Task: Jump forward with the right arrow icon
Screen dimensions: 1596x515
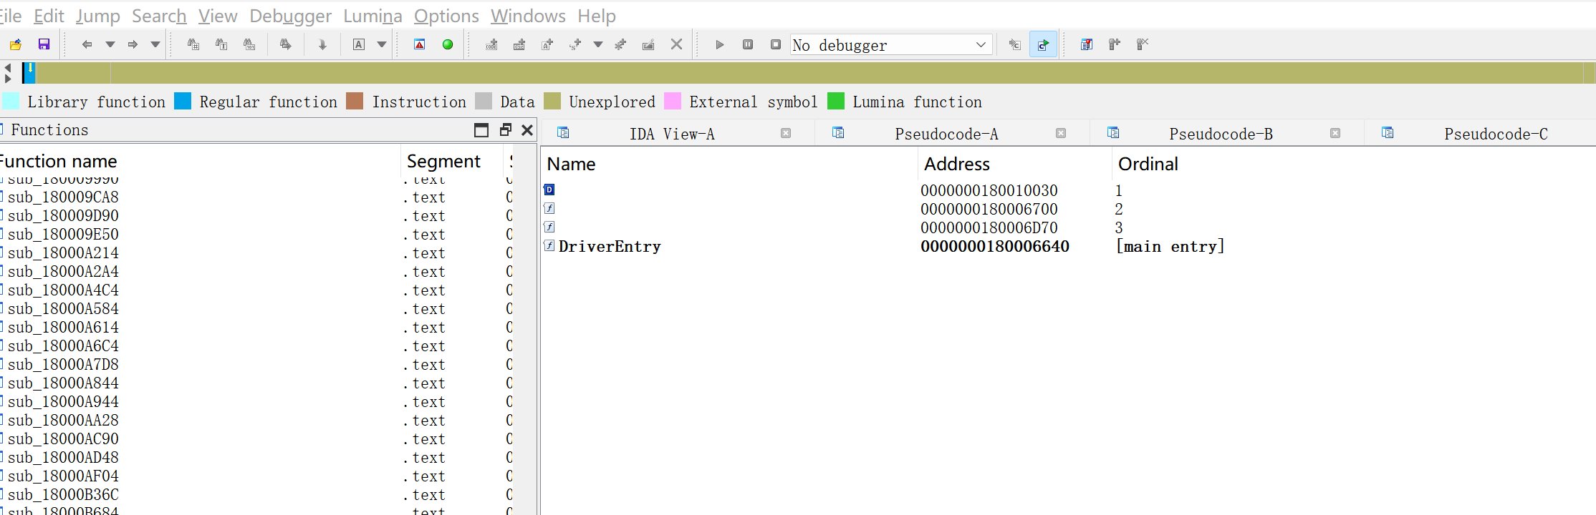Action: (133, 44)
